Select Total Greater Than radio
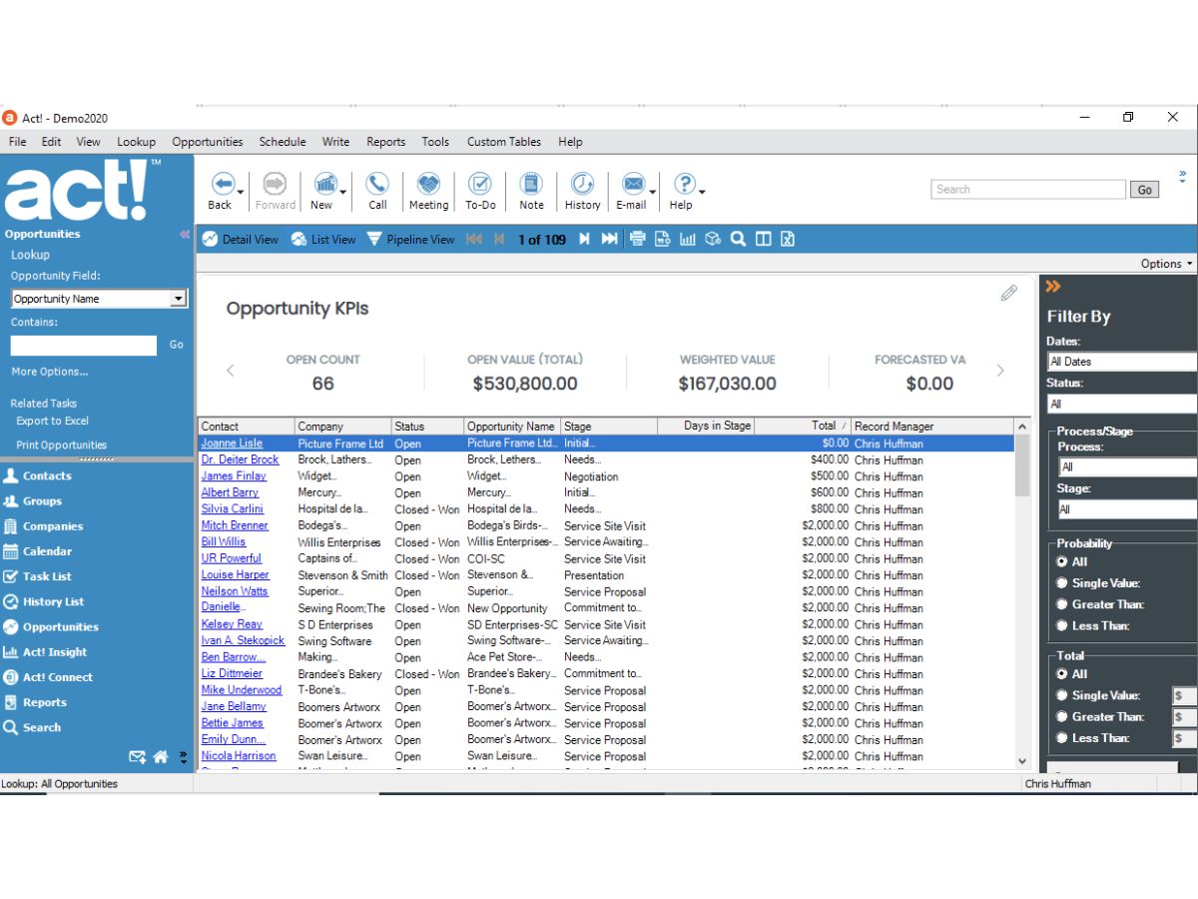 click(1061, 716)
